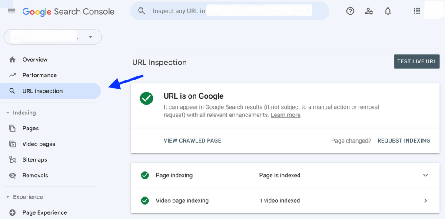Viewport: 445px width, 219px height.
Task: Click the URL inspection magnifier icon
Action: (x=12, y=91)
